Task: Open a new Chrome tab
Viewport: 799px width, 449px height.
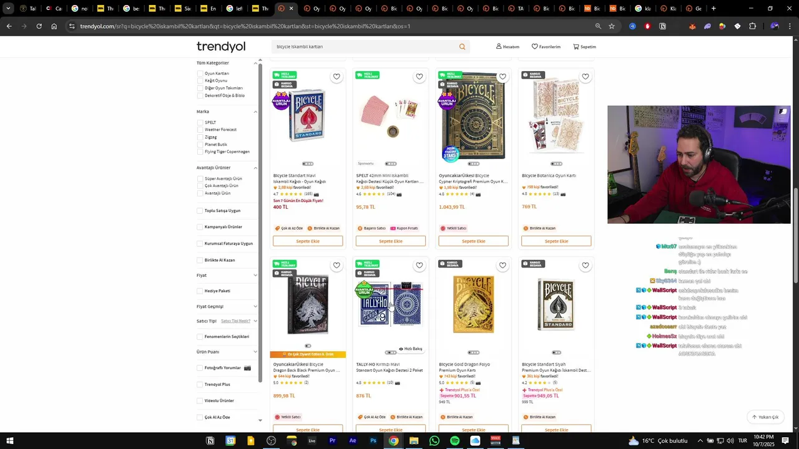Action: pos(713,9)
